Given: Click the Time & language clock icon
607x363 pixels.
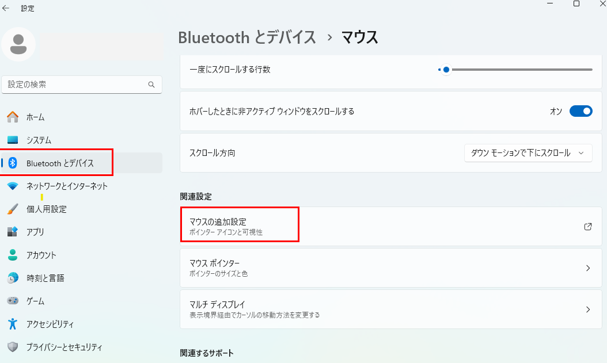Looking at the screenshot, I should tap(13, 278).
